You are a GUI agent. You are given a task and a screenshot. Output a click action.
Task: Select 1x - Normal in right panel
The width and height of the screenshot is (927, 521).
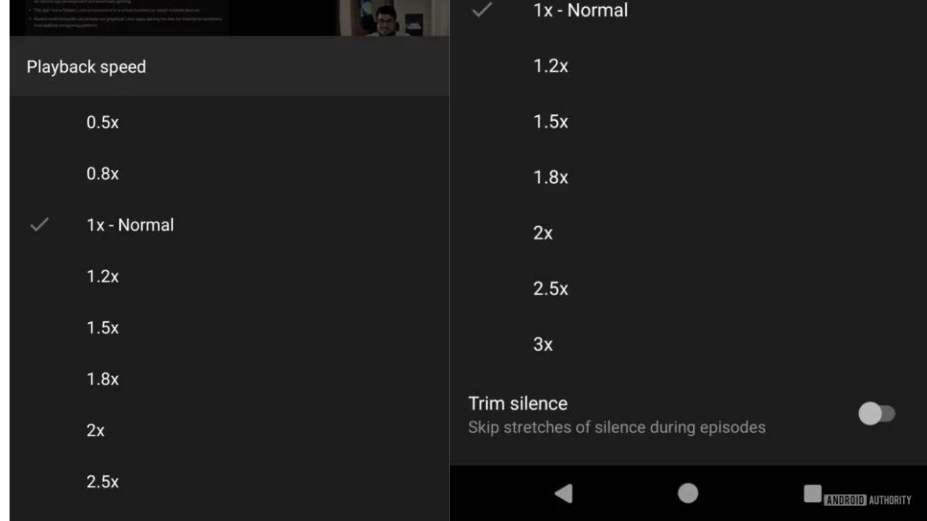click(x=580, y=10)
